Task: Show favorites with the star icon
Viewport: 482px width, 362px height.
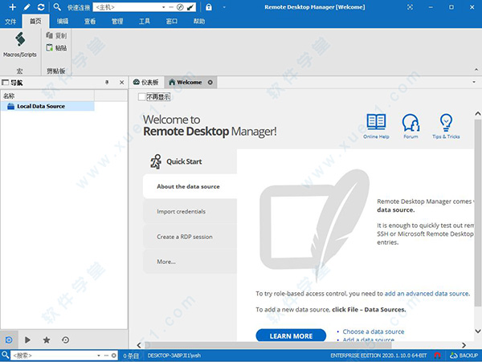Action: (x=47, y=340)
